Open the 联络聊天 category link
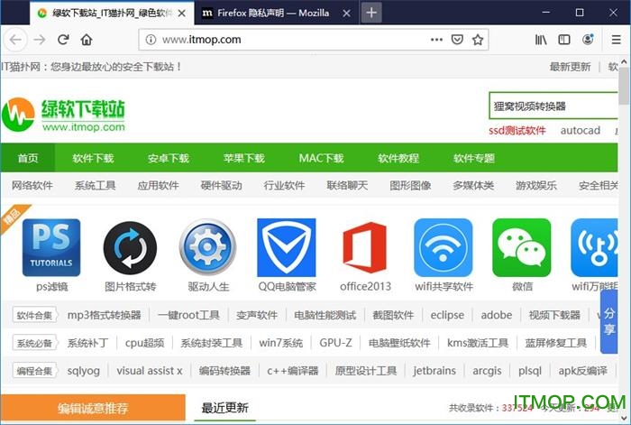 (347, 185)
